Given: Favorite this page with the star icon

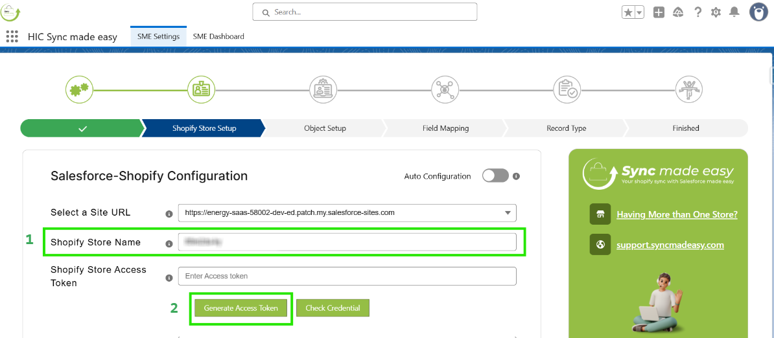Looking at the screenshot, I should pos(628,12).
